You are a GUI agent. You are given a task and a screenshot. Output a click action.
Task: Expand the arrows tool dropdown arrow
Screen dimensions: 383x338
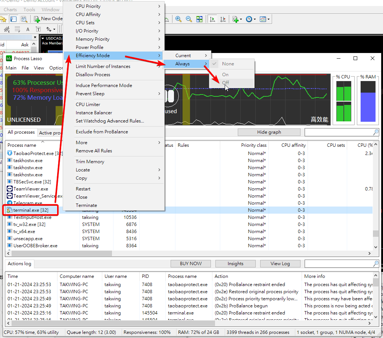coord(54,30)
